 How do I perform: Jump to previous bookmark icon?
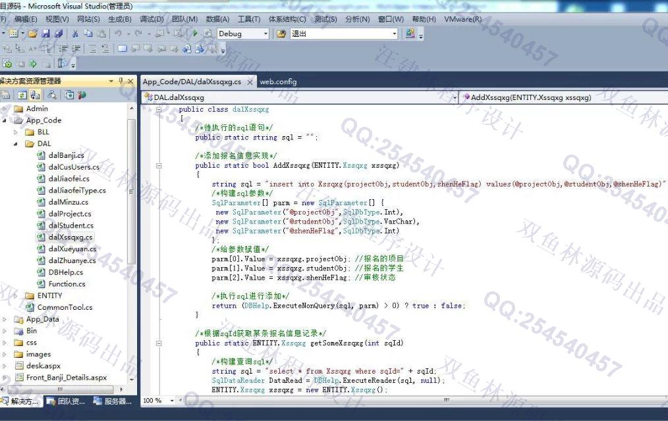136,49
